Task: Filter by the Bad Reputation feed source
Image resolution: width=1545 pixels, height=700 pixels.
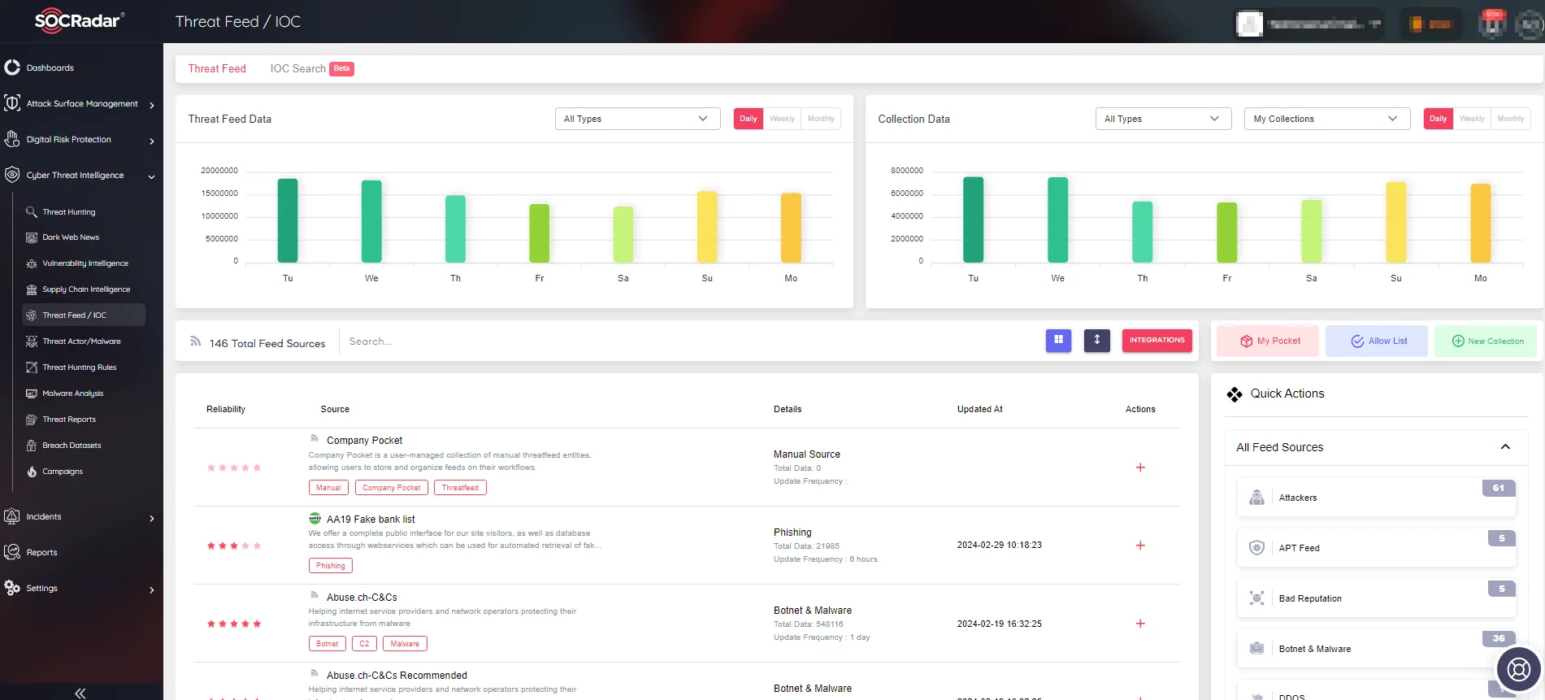Action: pyautogui.click(x=1377, y=598)
